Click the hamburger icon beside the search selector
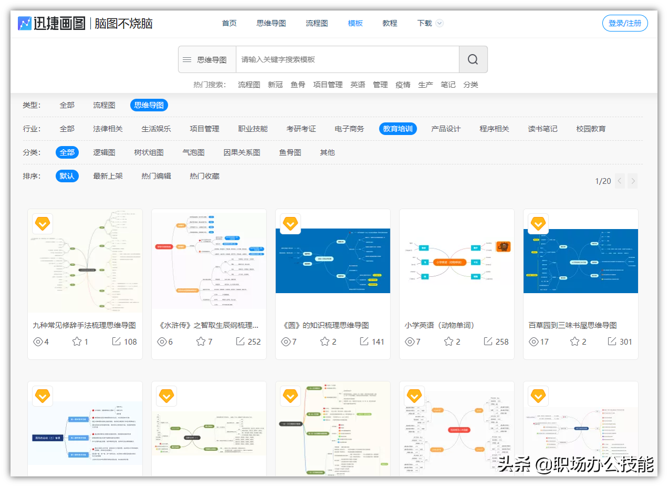 click(187, 59)
